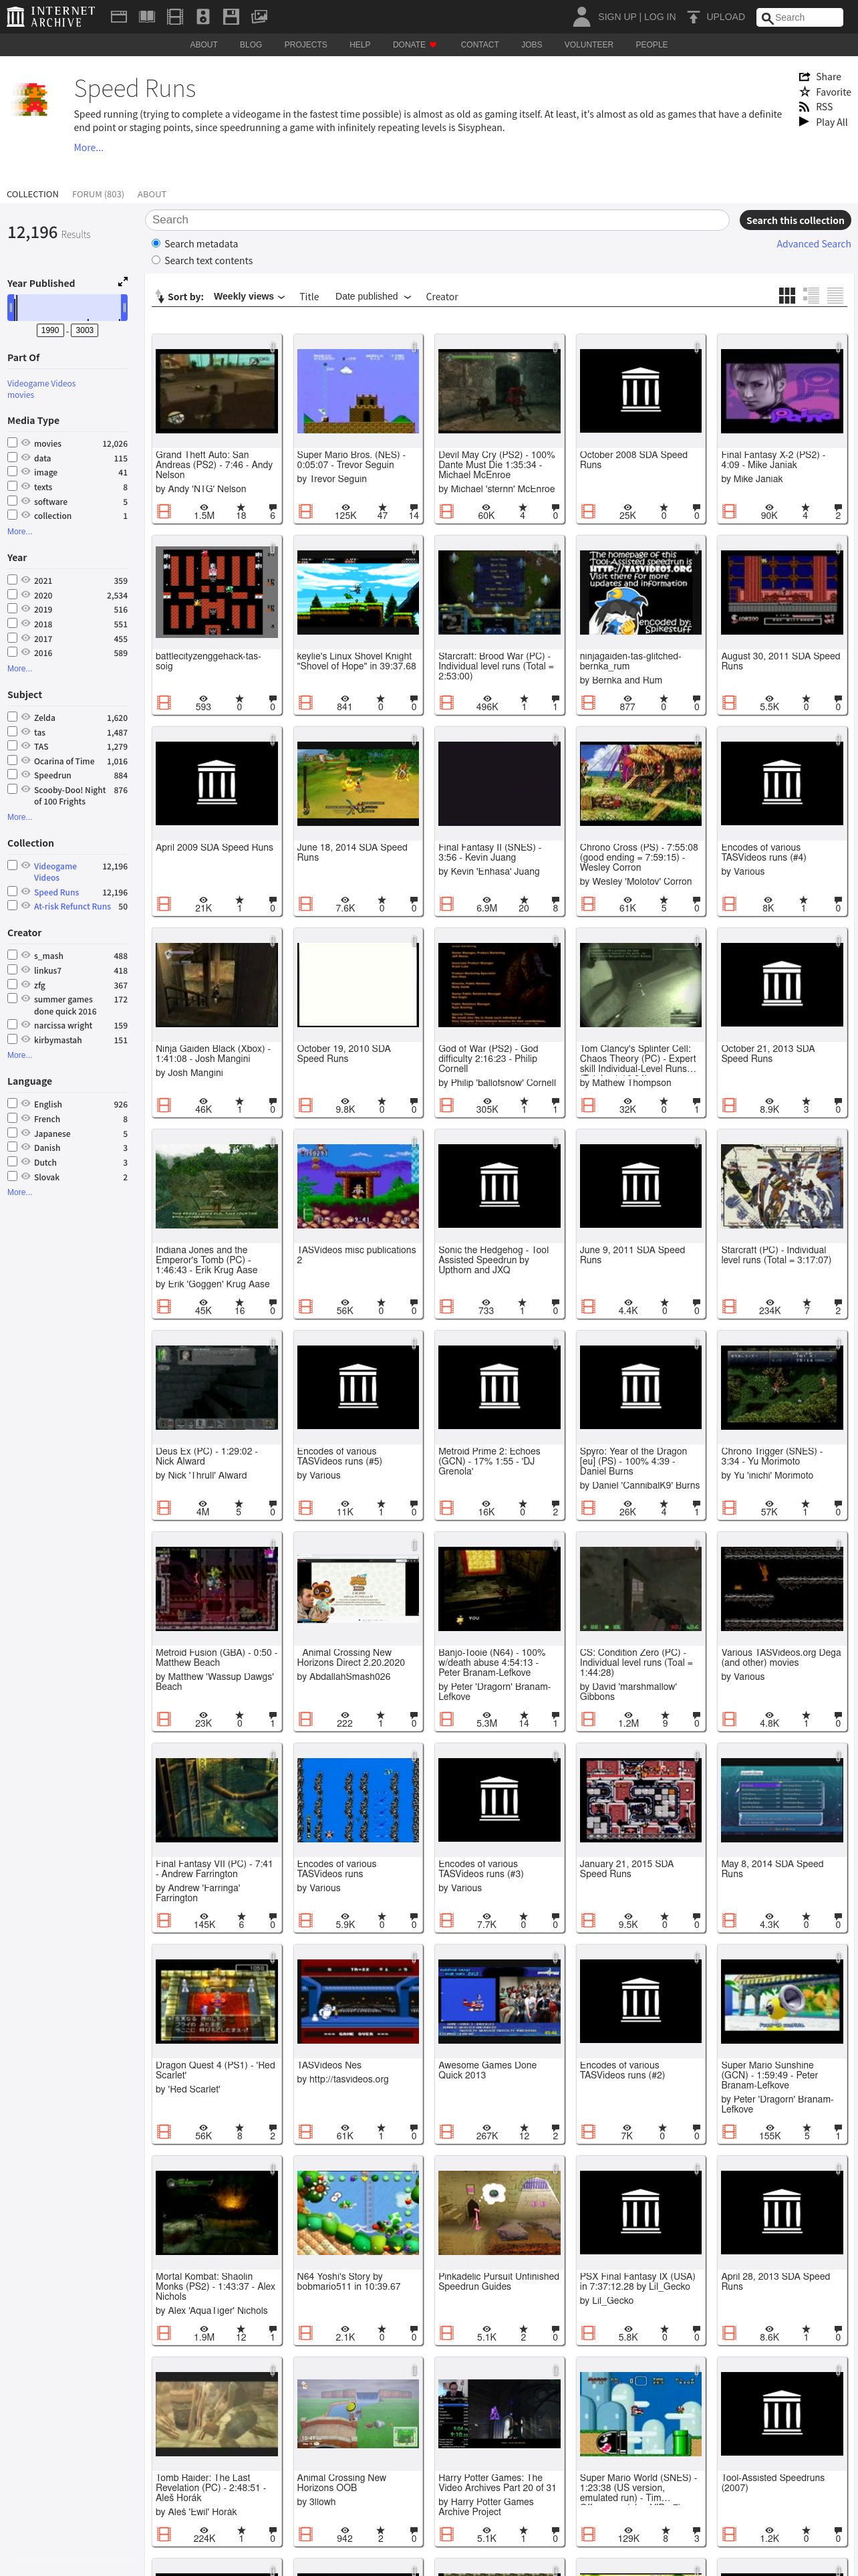The height and width of the screenshot is (2576, 858).
Task: Check the English language checkbox
Action: point(12,1104)
